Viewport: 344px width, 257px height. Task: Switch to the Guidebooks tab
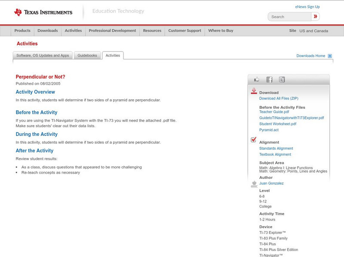pos(87,55)
